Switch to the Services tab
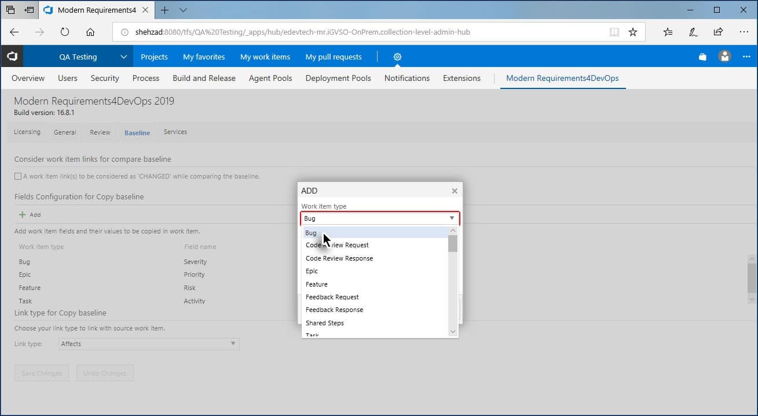This screenshot has height=416, width=758. (175, 132)
